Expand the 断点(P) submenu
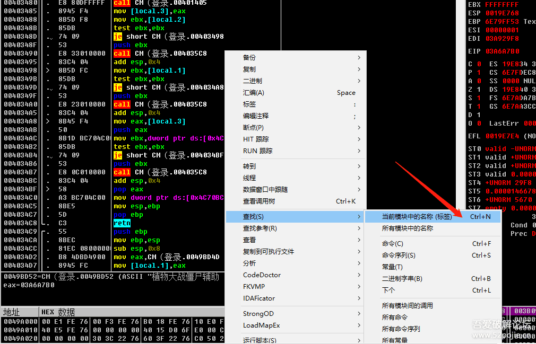Screen dimensions: 536x344 (253, 128)
